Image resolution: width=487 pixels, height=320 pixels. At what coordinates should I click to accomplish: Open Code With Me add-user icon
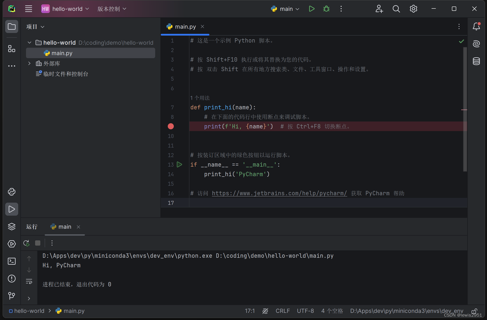point(379,9)
